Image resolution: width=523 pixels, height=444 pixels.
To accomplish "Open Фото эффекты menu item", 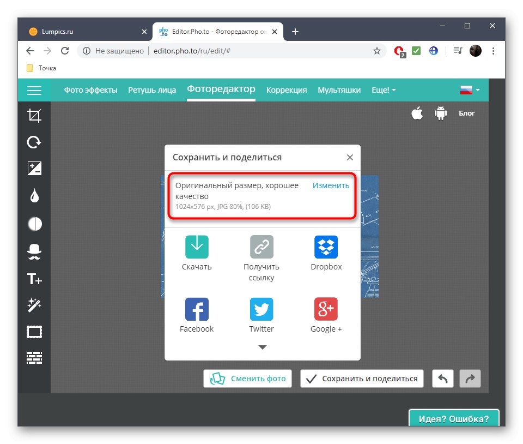I will [91, 90].
